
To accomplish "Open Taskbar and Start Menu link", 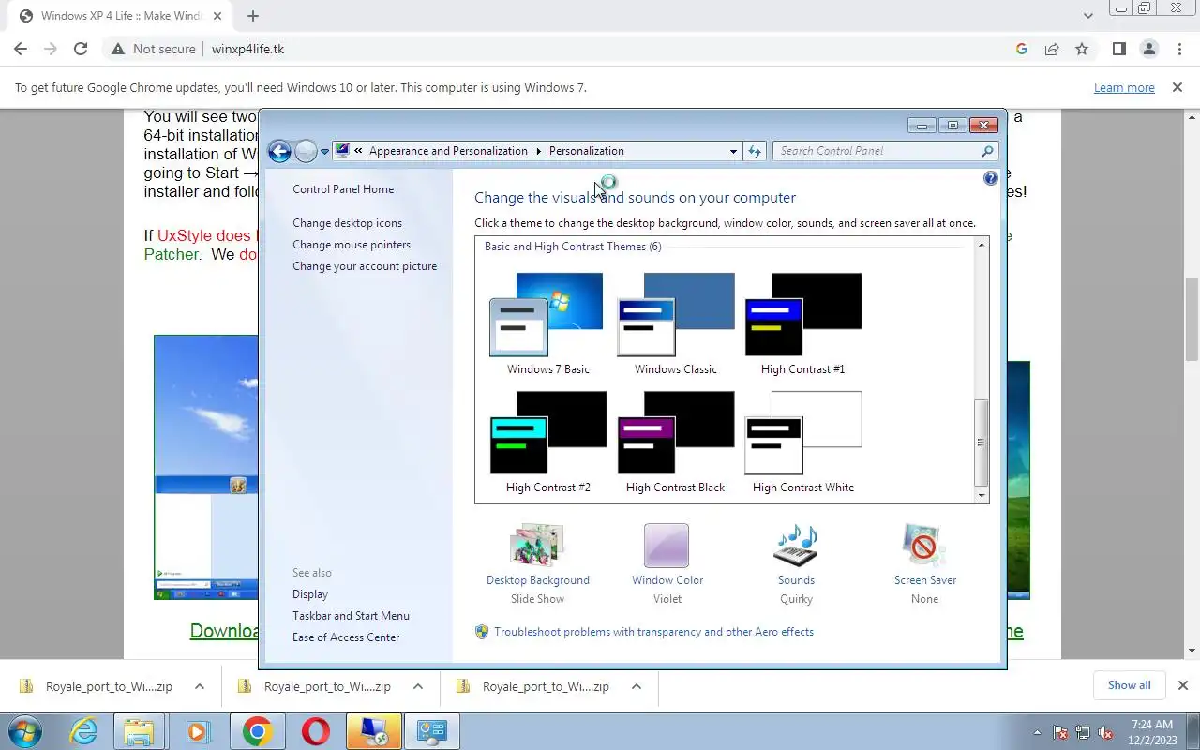I will 351,616.
